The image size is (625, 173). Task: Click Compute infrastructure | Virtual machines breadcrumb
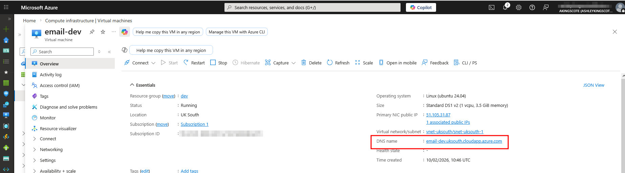click(88, 21)
